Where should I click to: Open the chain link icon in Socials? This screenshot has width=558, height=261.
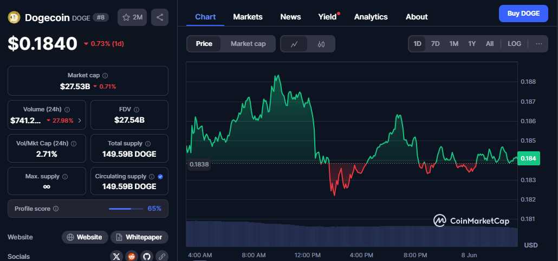point(161,256)
